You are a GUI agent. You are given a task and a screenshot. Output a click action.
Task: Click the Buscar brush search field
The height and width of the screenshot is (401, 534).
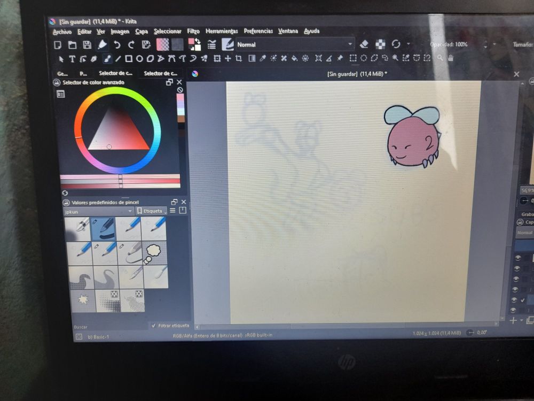tap(111, 327)
